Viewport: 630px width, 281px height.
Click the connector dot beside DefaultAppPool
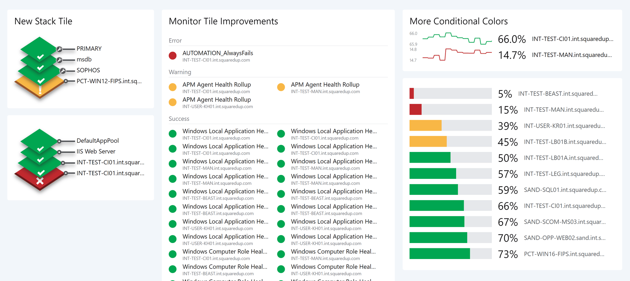tap(59, 141)
